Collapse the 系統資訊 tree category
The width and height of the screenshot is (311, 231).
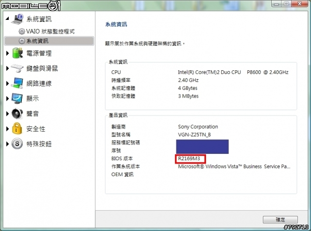point(7,18)
